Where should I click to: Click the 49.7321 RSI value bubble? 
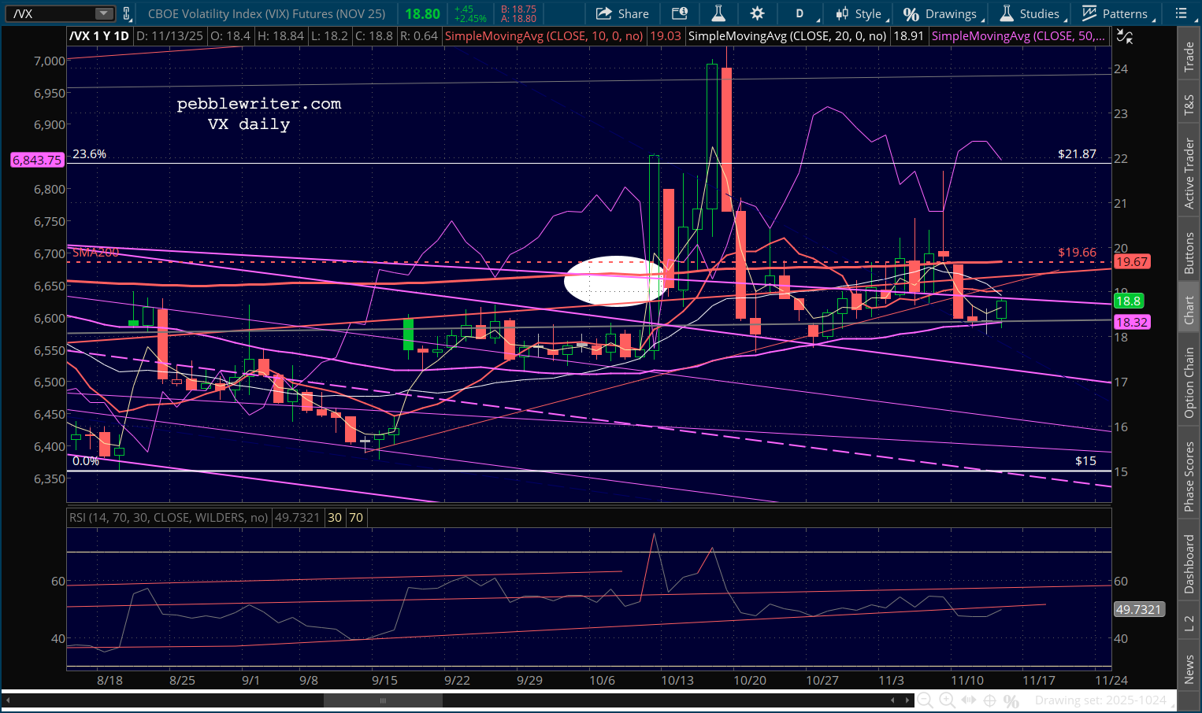pos(1139,610)
